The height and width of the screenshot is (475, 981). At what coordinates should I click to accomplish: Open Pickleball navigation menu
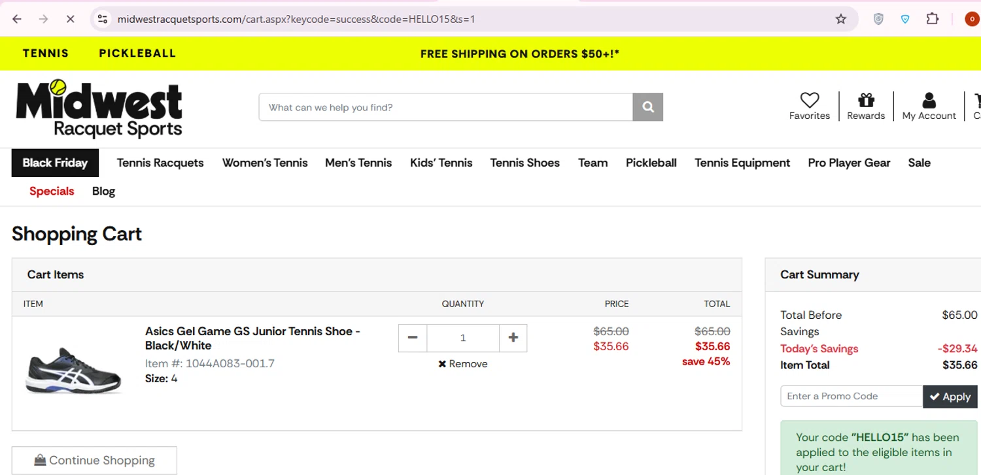click(651, 163)
